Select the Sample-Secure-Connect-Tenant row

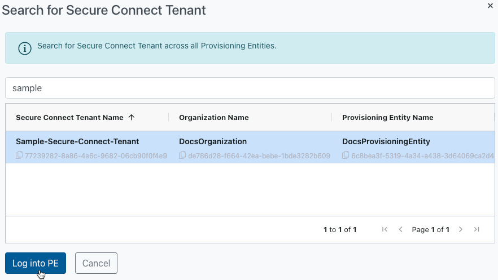250,147
